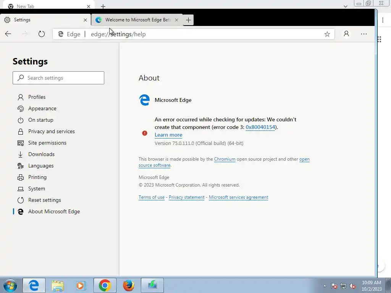Select the Settings tab
Viewport: 391px width, 293px height.
tap(45, 20)
